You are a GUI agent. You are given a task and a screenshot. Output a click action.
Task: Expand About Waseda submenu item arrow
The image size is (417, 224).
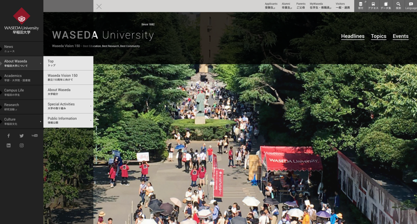[91, 92]
